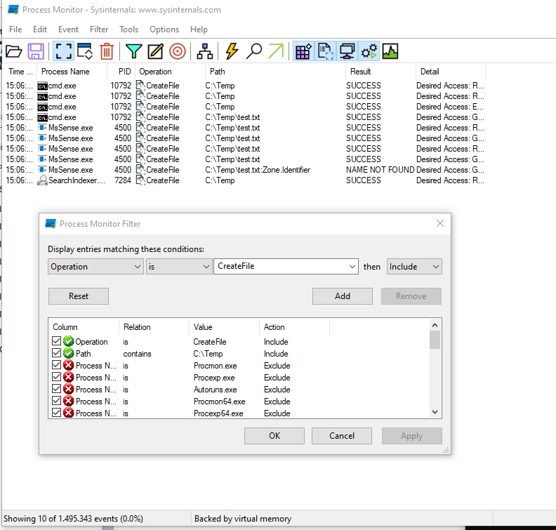Toggle Show Process and Thread Activity icon
556x530 pixels.
[369, 51]
